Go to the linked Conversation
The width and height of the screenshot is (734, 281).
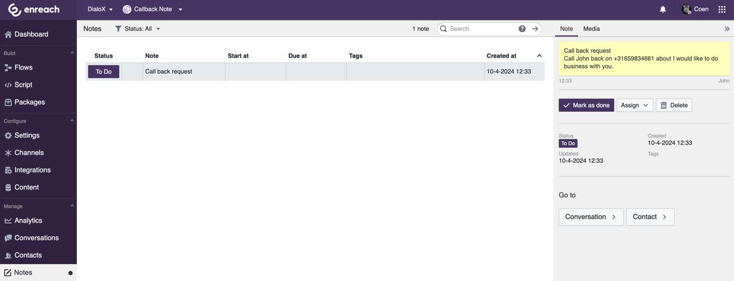(x=591, y=217)
